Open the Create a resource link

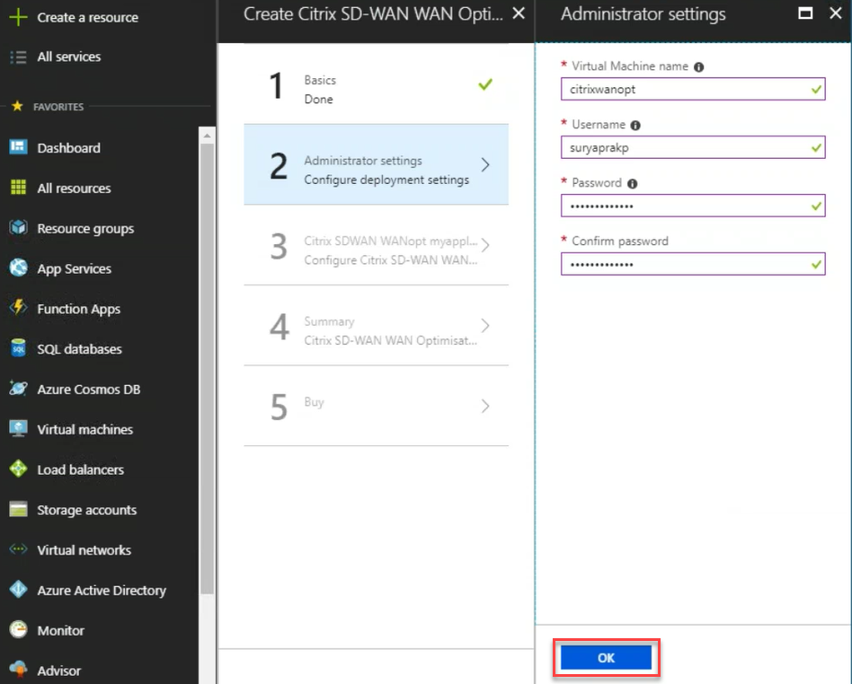point(87,17)
